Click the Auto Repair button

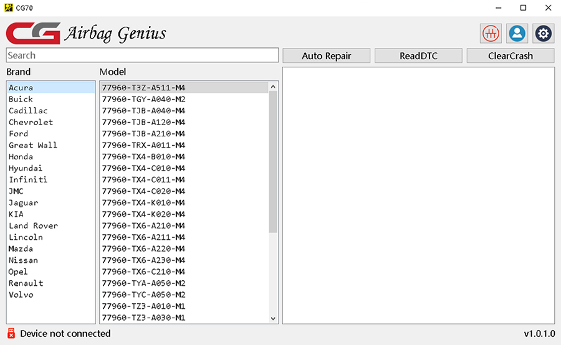[326, 56]
